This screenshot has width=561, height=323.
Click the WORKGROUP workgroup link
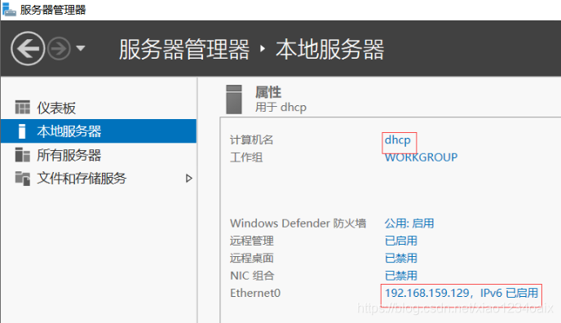pyautogui.click(x=421, y=157)
